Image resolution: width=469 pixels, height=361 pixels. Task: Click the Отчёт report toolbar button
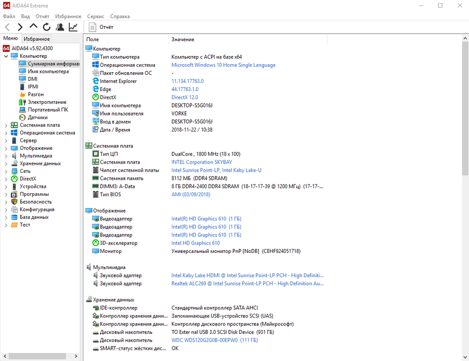click(x=101, y=27)
